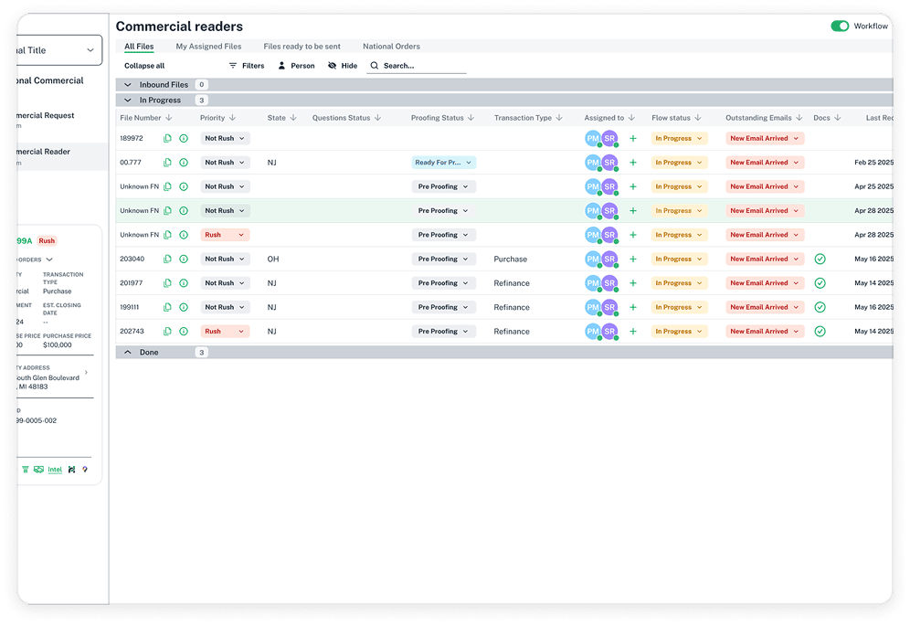This screenshot has height=625, width=910.
Task: Toggle Docs check mark for file 203040
Action: click(x=820, y=259)
